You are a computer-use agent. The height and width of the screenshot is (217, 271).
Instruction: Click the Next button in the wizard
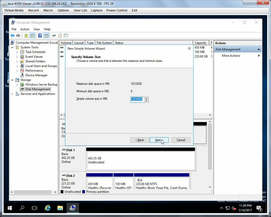159,140
